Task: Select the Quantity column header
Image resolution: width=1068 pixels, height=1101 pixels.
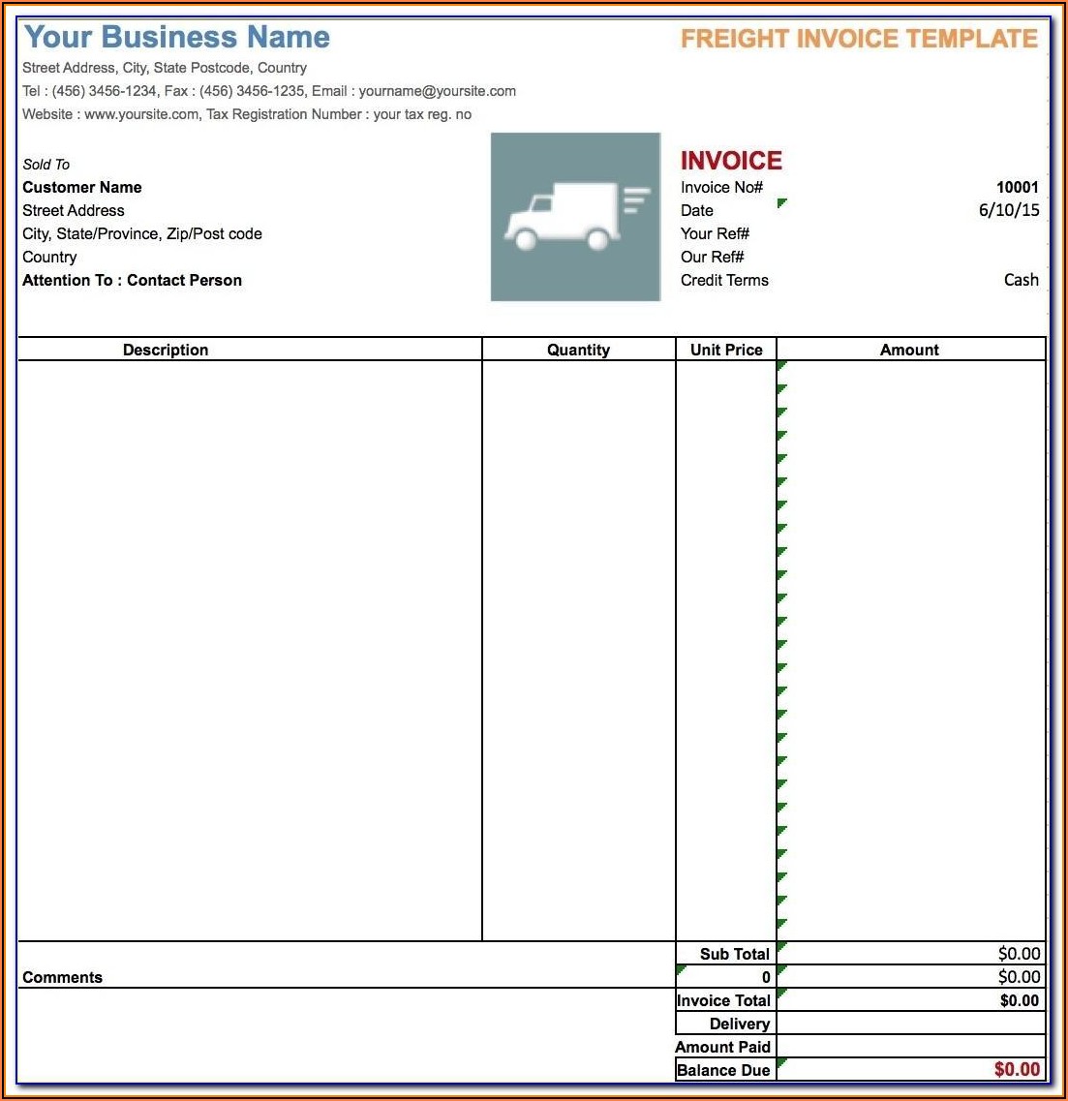Action: click(578, 350)
